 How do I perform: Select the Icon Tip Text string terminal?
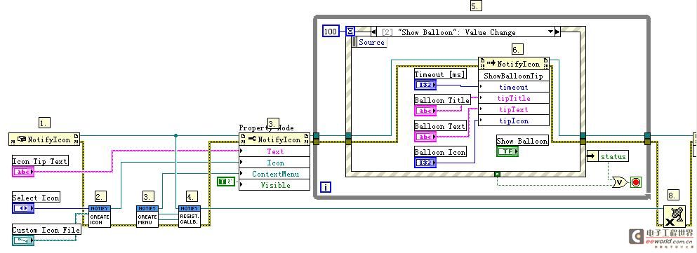click(x=23, y=172)
